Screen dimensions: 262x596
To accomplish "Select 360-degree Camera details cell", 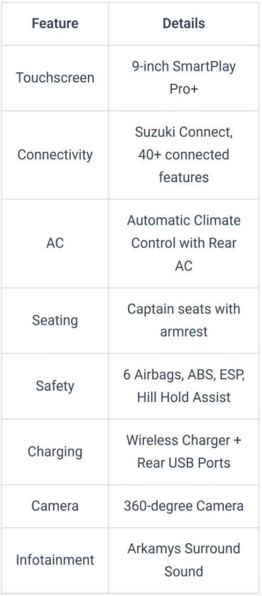I will pos(183,506).
